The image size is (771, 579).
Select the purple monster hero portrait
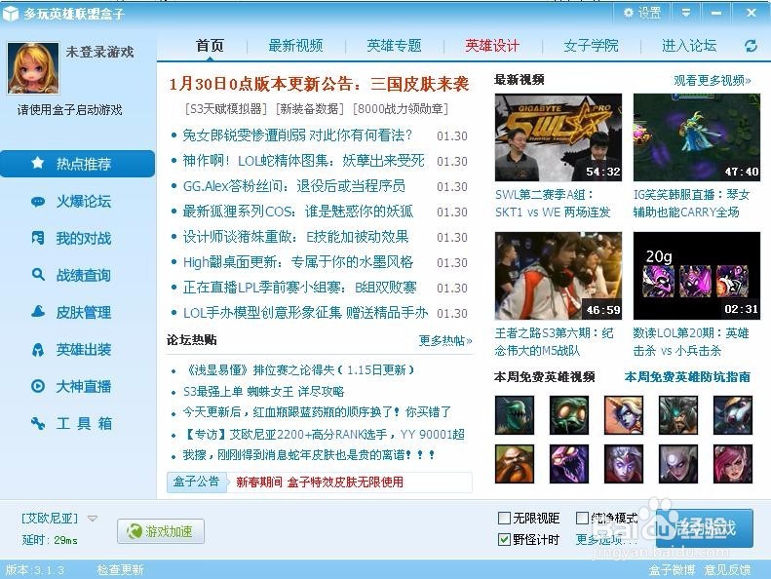coord(569,464)
